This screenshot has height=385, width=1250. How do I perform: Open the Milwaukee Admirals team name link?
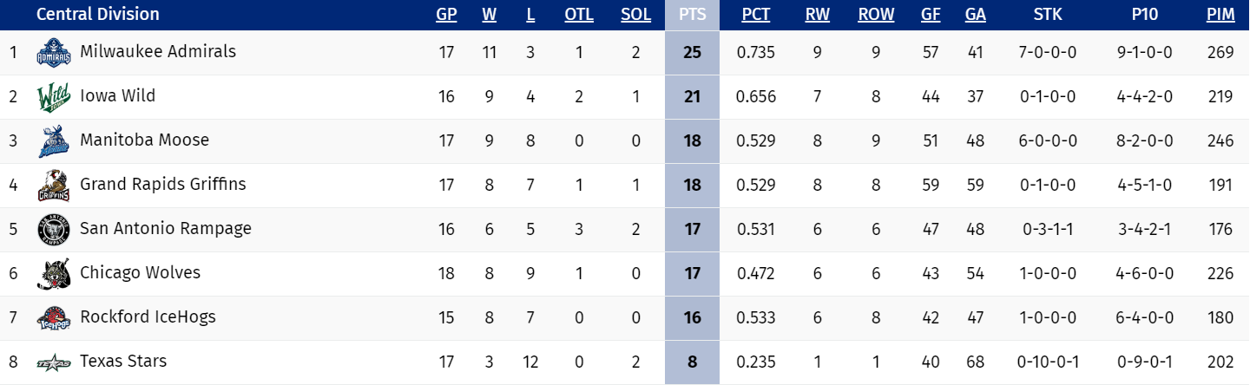158,52
